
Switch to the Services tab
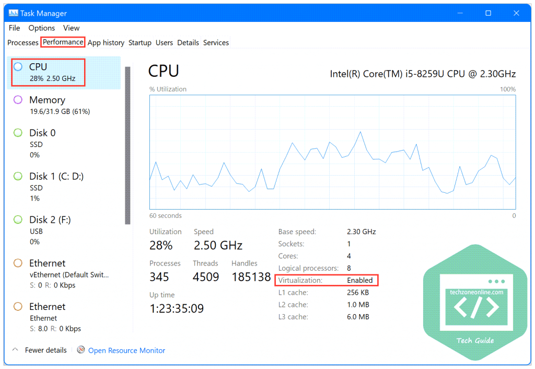(x=216, y=42)
